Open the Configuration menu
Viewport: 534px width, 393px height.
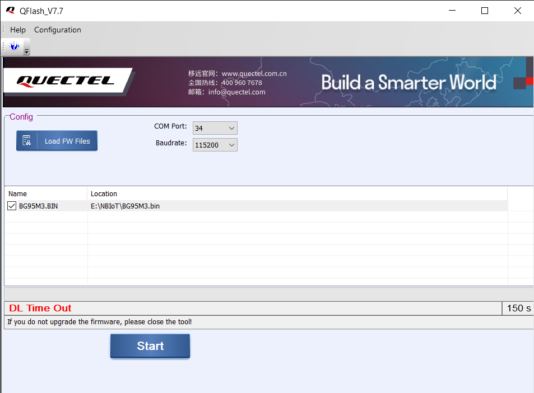58,30
